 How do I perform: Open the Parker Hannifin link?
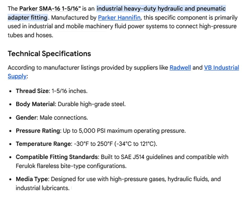(119, 17)
